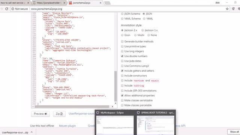Enable Make classes serializable
Screen dimensions: 240x135
[122, 100]
